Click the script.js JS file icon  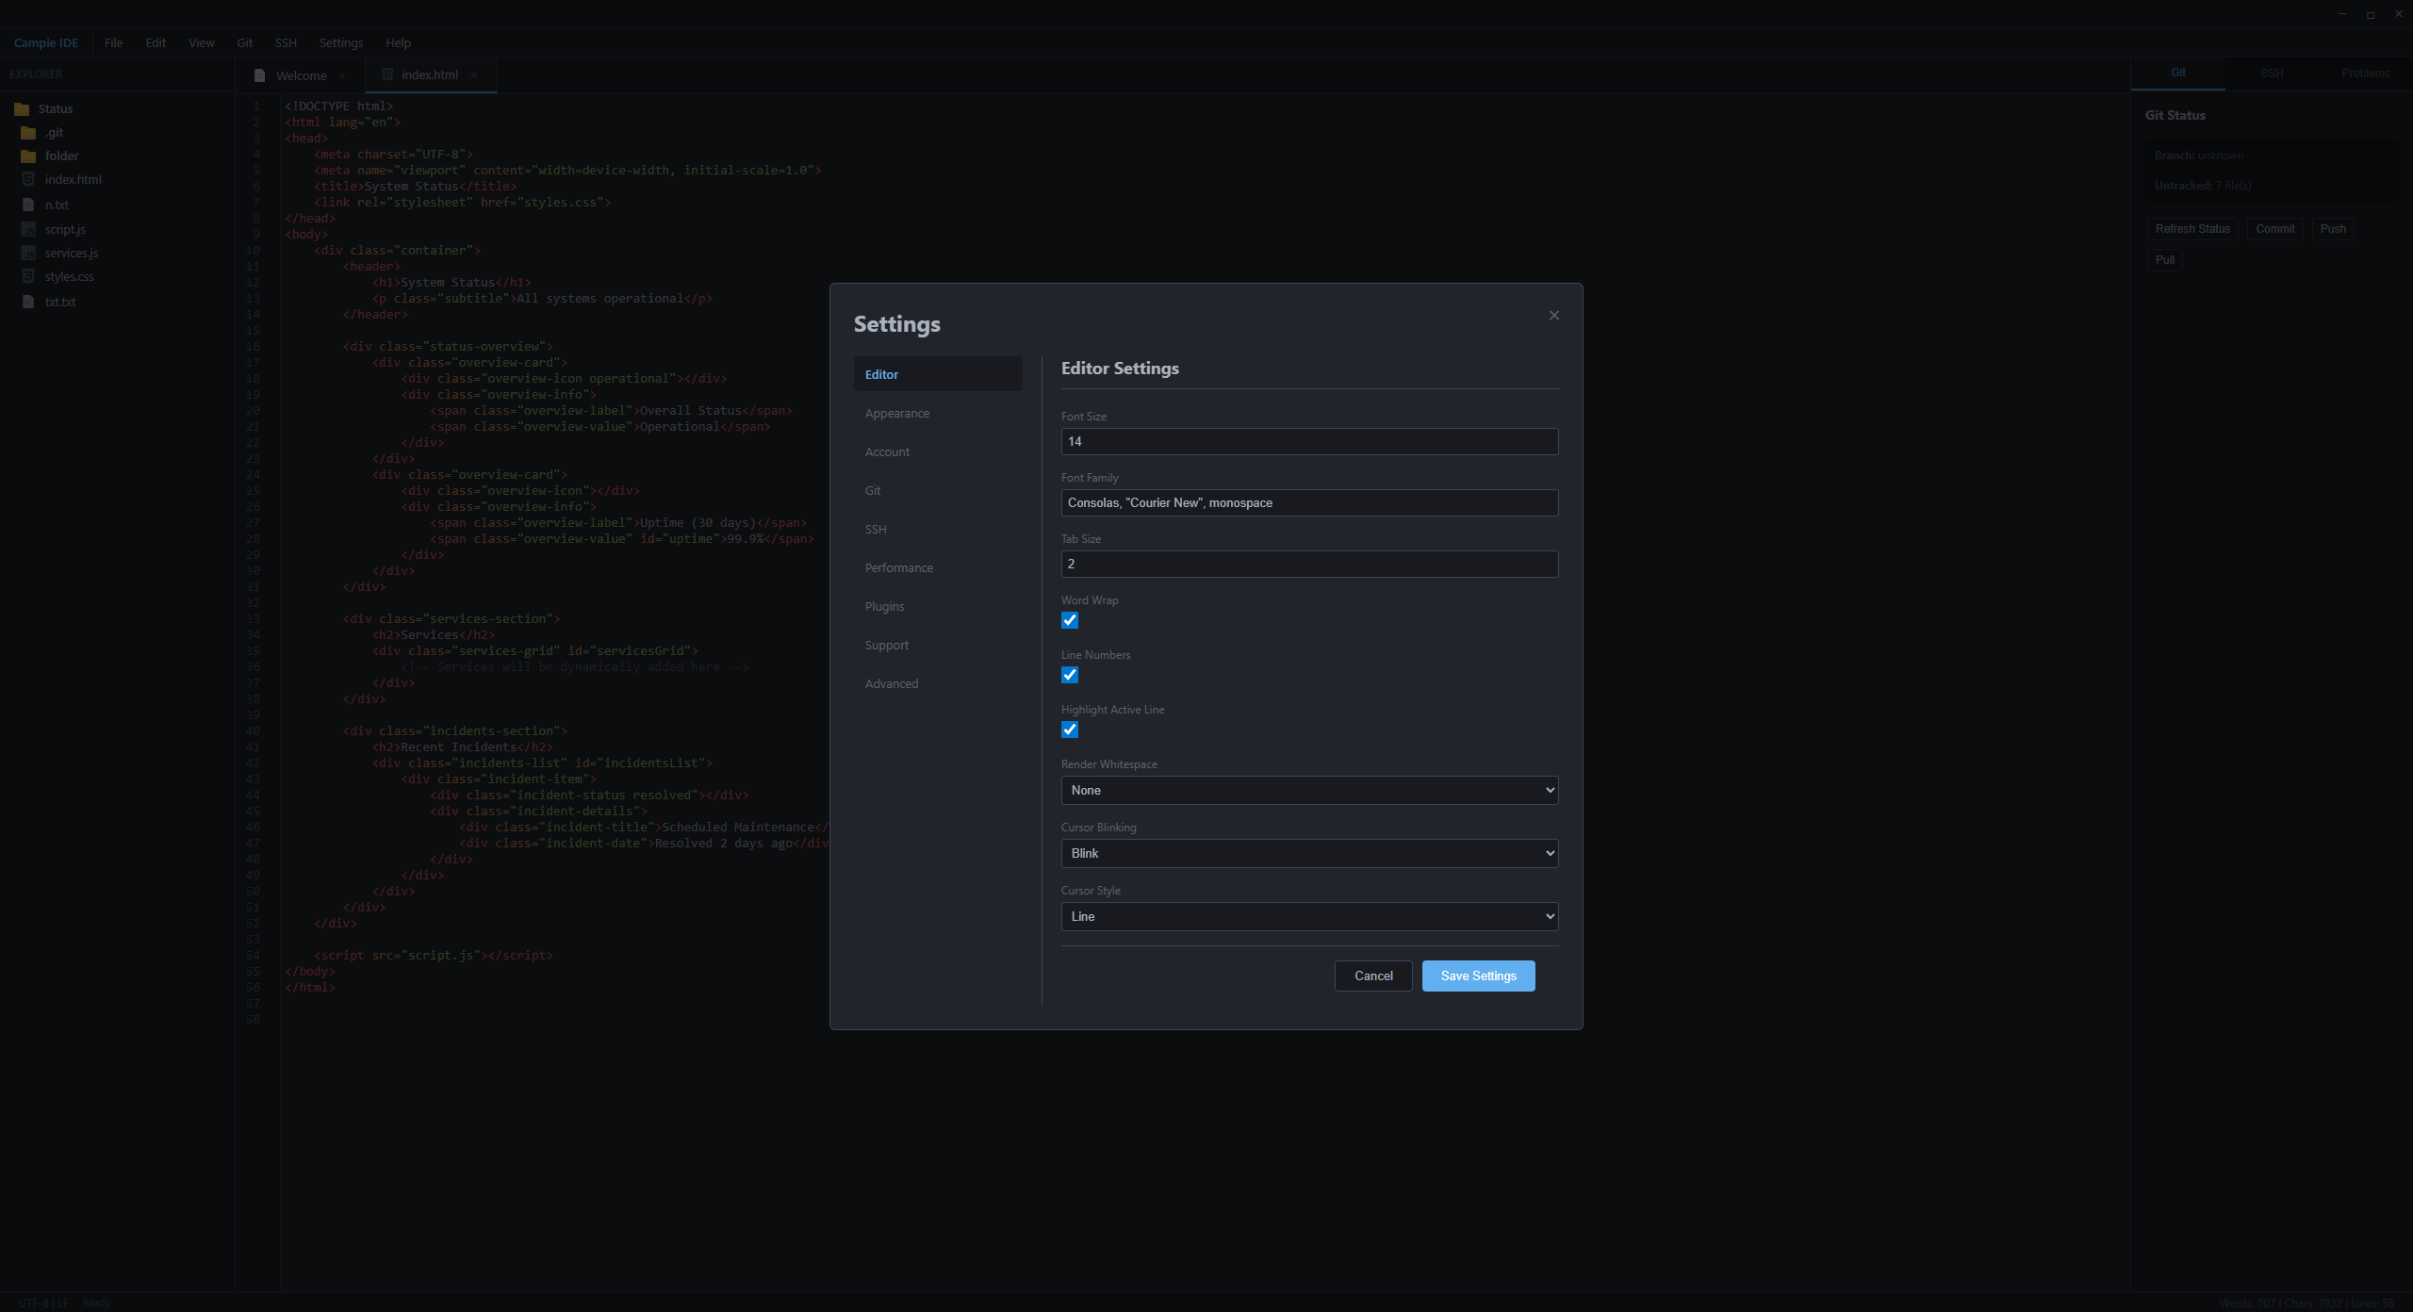click(x=28, y=229)
